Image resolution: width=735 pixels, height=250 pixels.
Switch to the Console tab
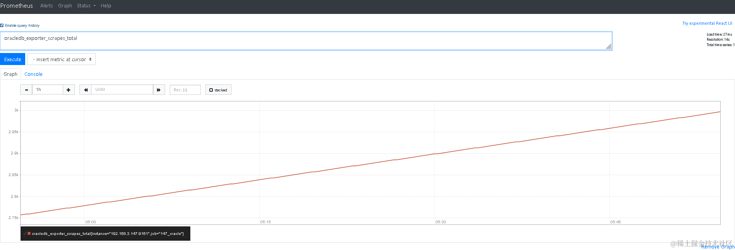(33, 74)
